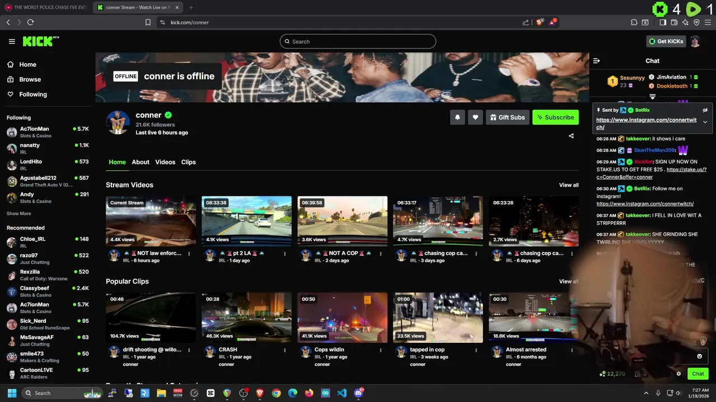Open Brave Rewards triangle icon
The height and width of the screenshot is (402, 716).
pyautogui.click(x=553, y=22)
